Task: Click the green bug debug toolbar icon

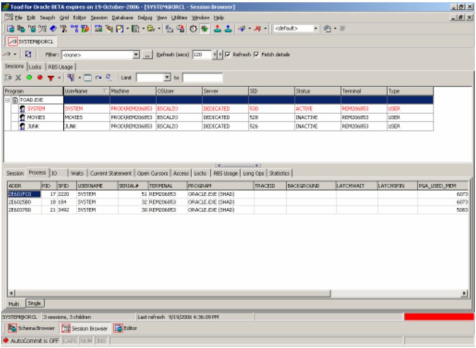Action: click(205, 29)
